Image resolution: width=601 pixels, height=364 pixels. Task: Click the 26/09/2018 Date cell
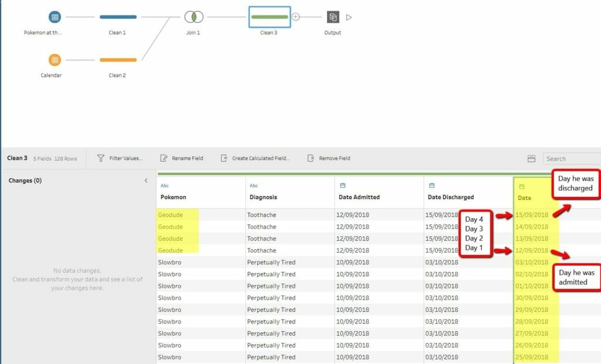coord(532,345)
